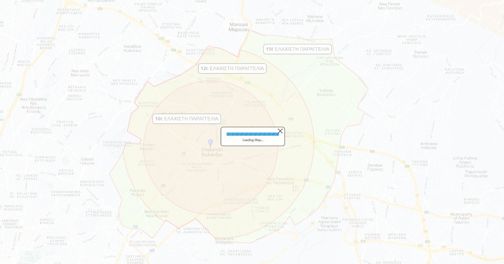Click the Nea Penteli map label
The height and width of the screenshot is (264, 504).
pyautogui.click(x=390, y=6)
